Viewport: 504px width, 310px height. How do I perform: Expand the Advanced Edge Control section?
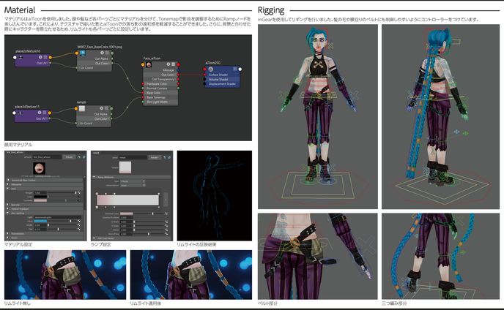click(x=8, y=180)
